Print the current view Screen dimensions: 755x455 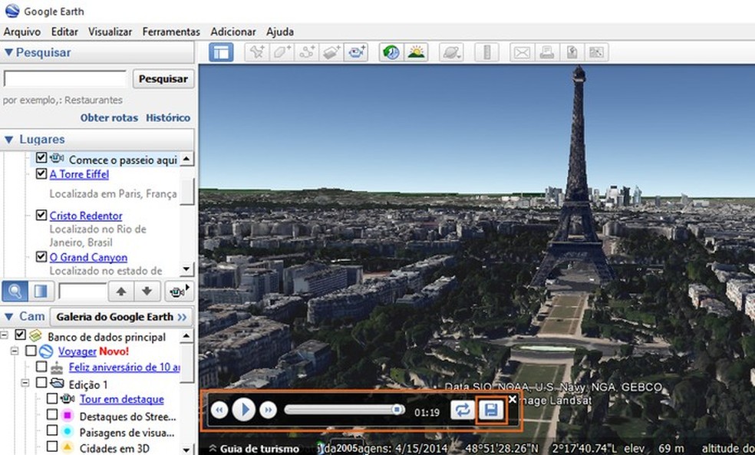tap(548, 51)
